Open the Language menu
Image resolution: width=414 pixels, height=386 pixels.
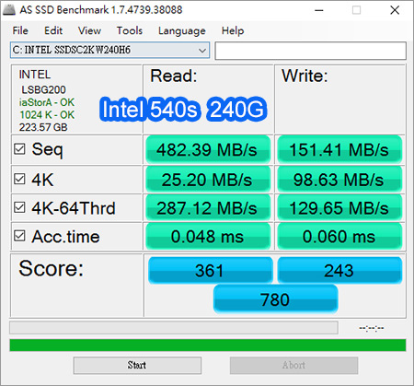pyautogui.click(x=182, y=30)
